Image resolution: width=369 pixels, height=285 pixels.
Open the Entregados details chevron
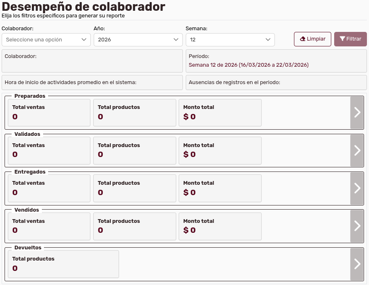pos(357,188)
